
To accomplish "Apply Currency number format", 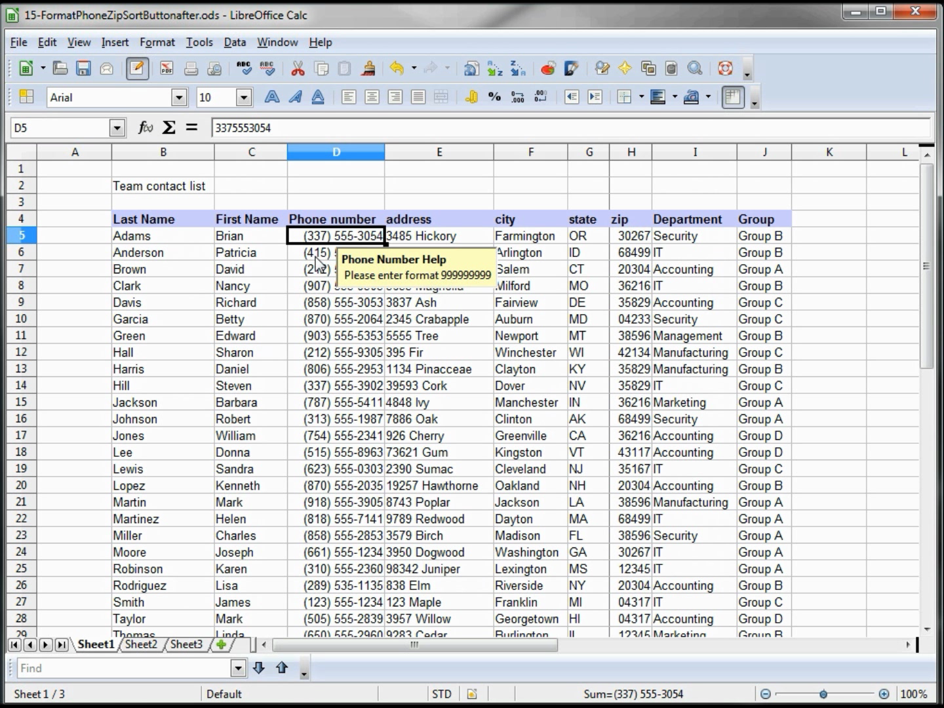I will click(x=471, y=97).
